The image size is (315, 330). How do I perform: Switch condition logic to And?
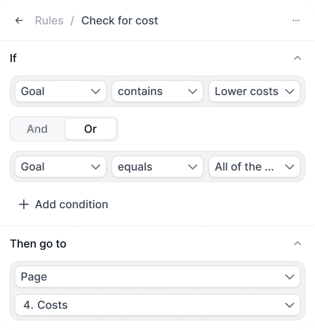[37, 129]
